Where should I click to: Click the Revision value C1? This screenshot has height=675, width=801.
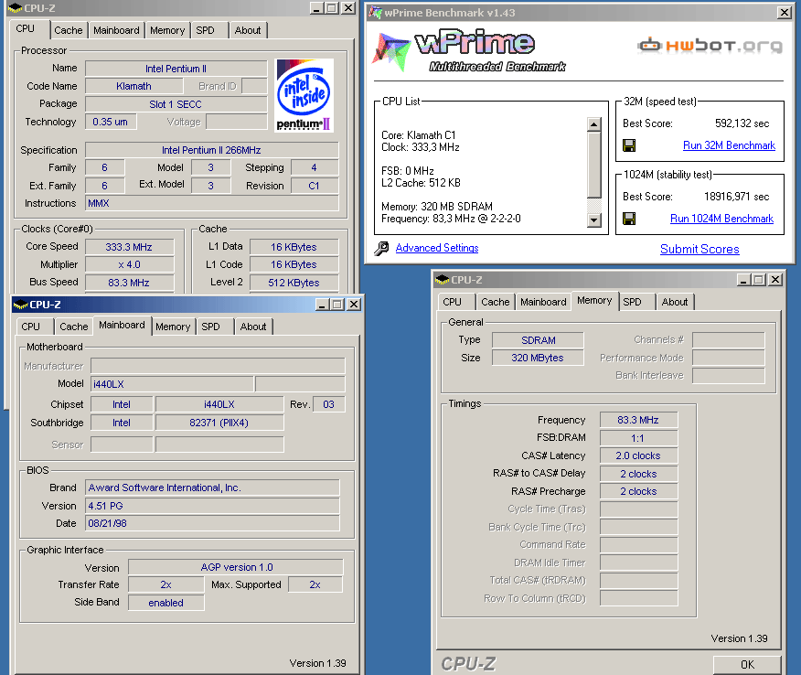[x=315, y=186]
